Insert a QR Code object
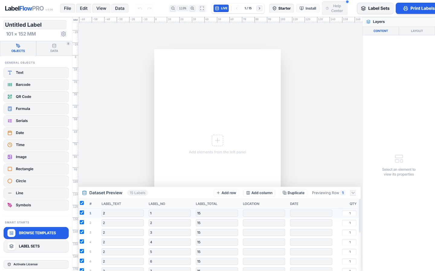Image resolution: width=435 pixels, height=271 pixels. pyautogui.click(x=36, y=97)
